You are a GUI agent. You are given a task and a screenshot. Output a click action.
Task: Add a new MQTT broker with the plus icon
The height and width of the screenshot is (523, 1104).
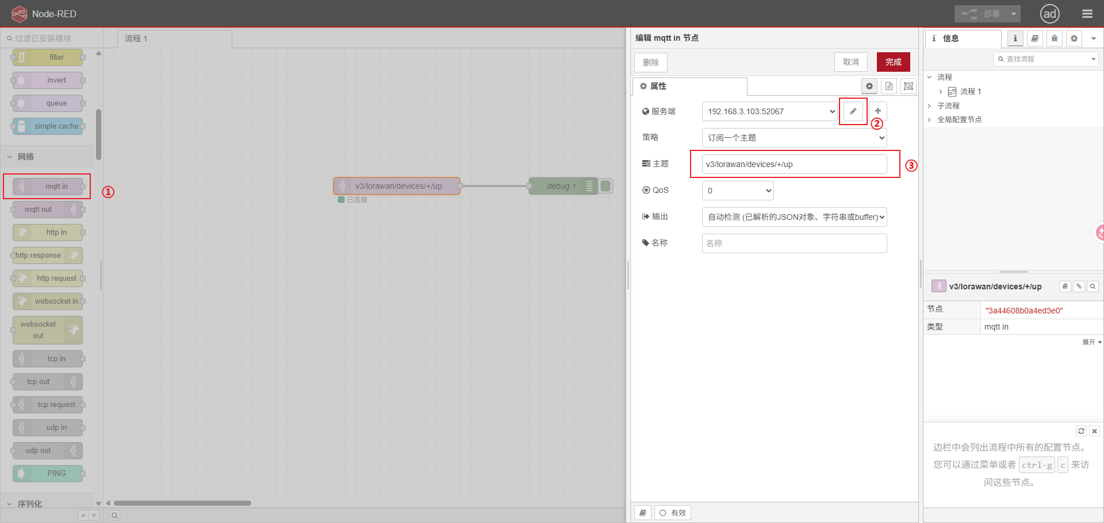tap(877, 111)
